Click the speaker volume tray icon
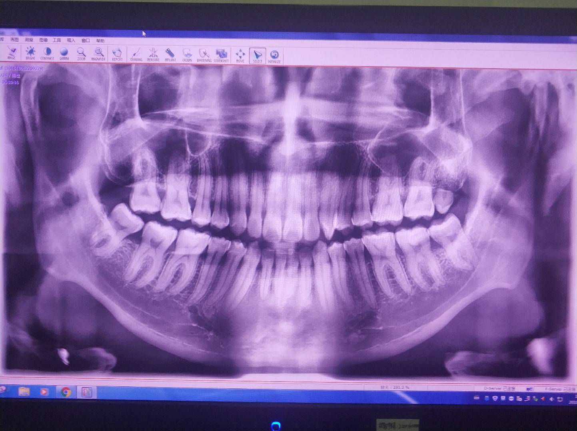577x431 pixels. point(551,399)
